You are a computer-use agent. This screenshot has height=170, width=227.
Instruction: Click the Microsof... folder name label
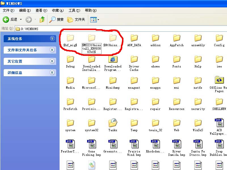[x=91, y=88]
